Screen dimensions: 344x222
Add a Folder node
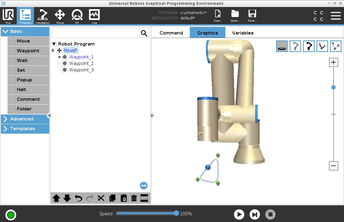(x=28, y=109)
